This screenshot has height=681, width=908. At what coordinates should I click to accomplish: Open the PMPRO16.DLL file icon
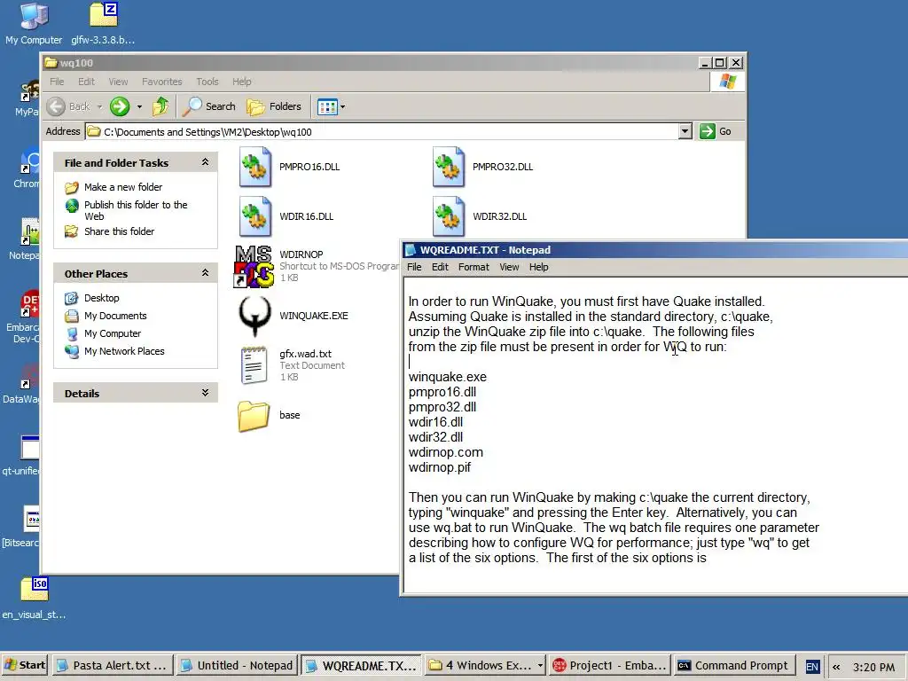pyautogui.click(x=254, y=167)
